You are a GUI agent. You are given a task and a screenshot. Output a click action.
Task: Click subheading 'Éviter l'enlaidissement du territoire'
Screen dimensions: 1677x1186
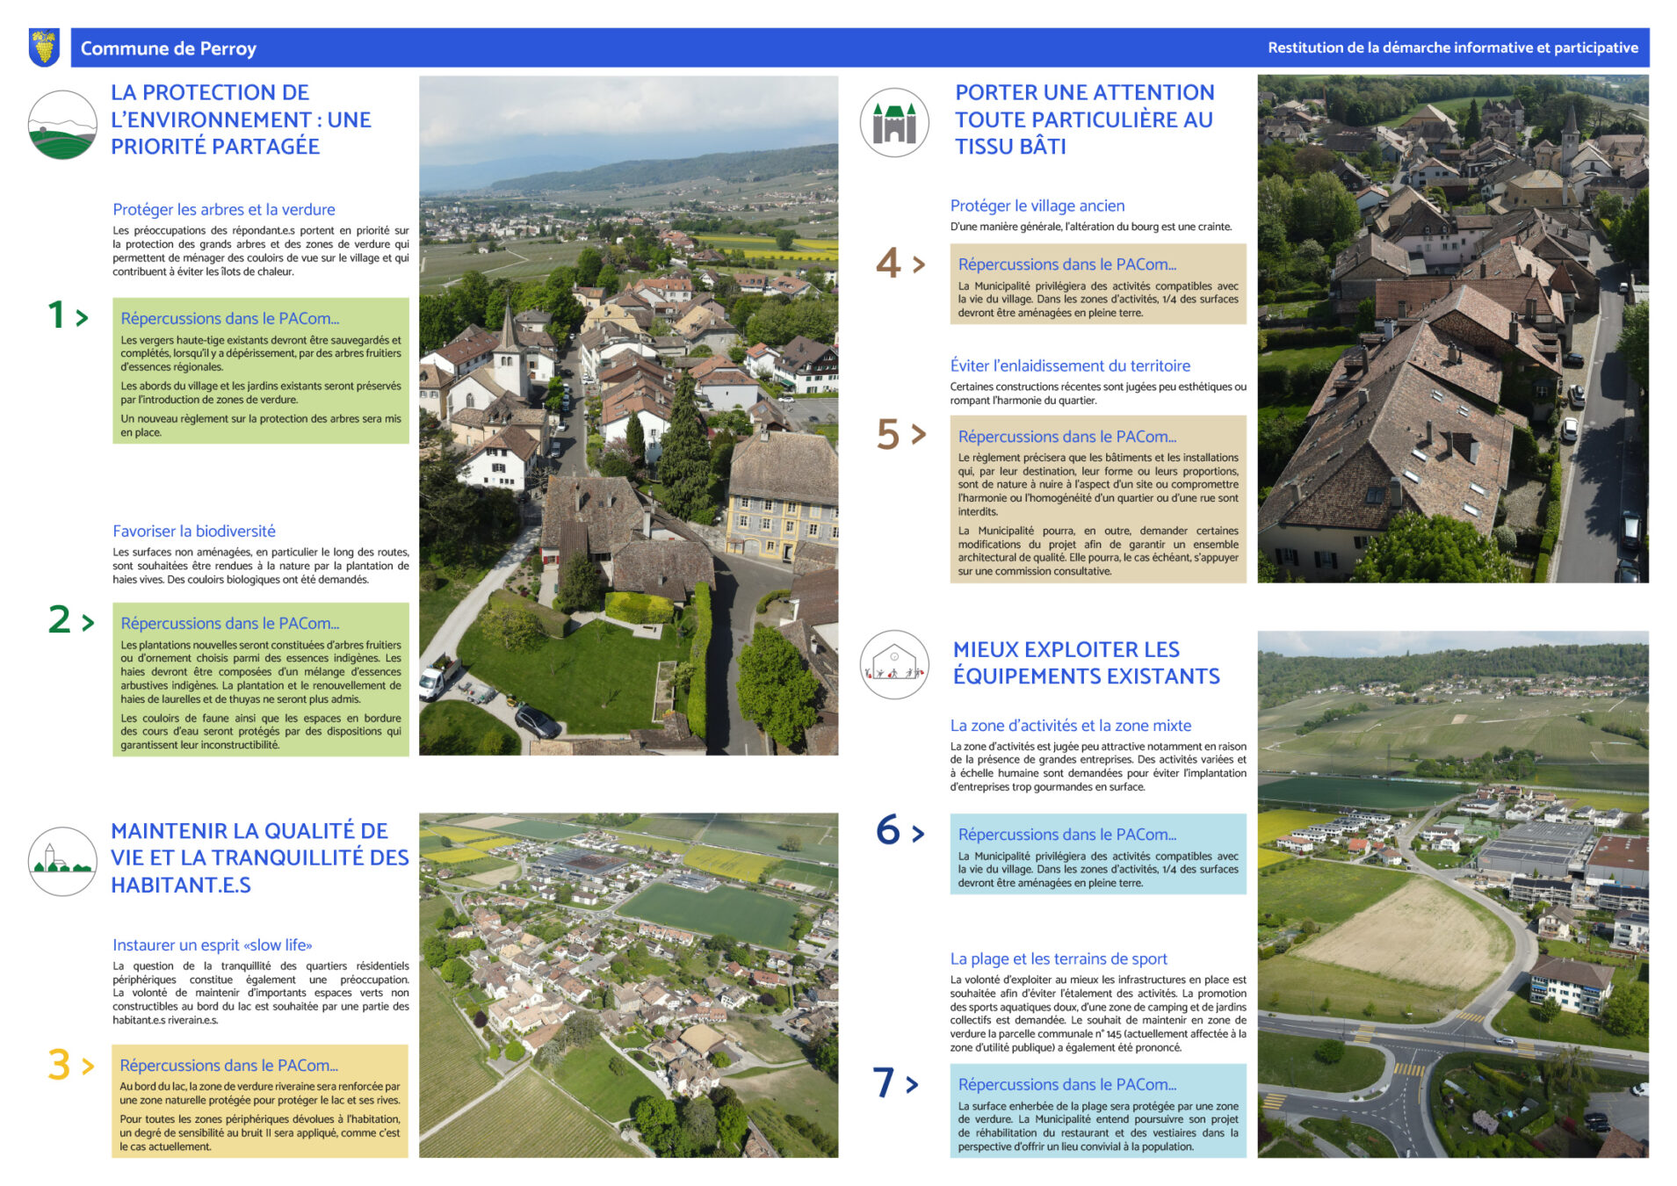tap(1070, 365)
